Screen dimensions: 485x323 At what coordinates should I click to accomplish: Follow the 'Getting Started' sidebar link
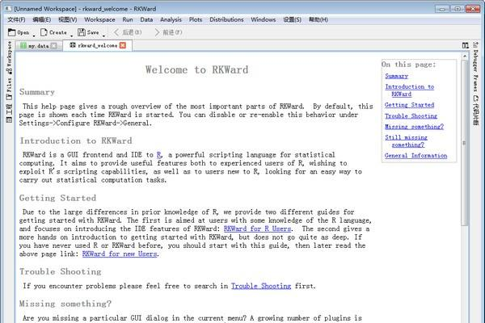click(410, 105)
